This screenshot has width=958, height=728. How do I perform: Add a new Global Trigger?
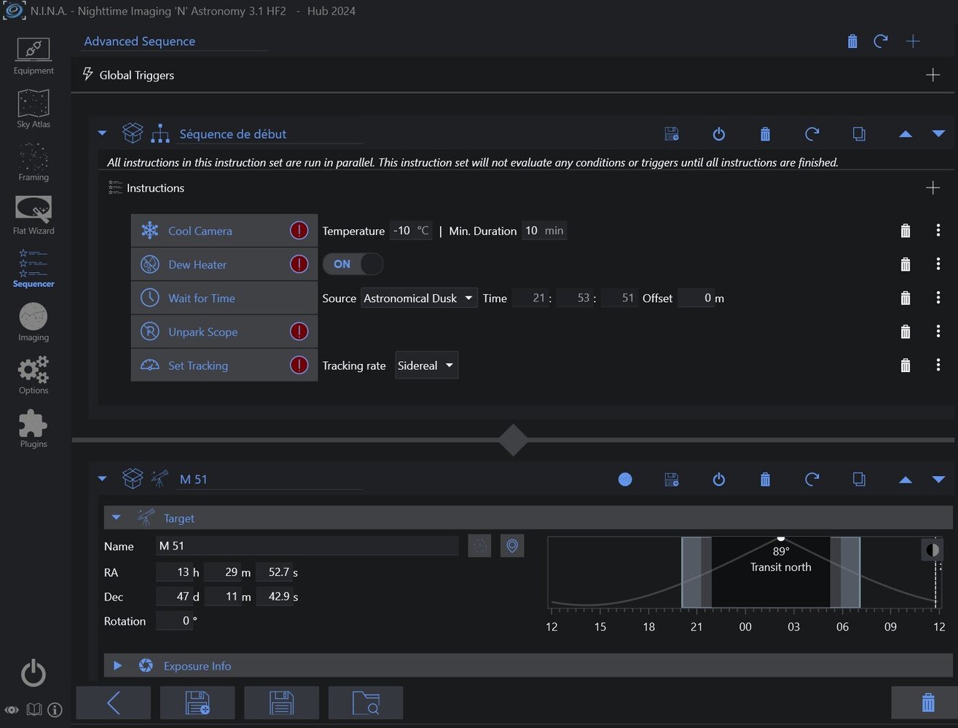933,75
